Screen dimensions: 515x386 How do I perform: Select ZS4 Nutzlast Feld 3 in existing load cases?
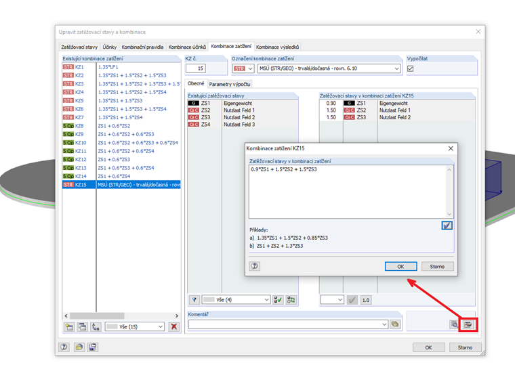(243, 125)
